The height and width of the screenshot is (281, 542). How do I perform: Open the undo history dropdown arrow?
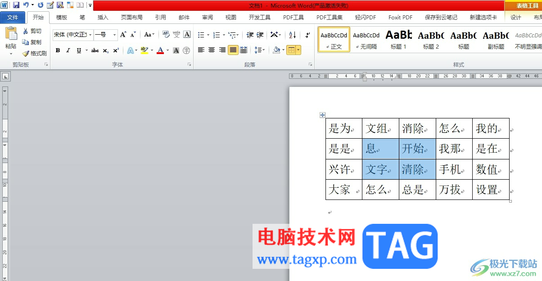coord(32,5)
